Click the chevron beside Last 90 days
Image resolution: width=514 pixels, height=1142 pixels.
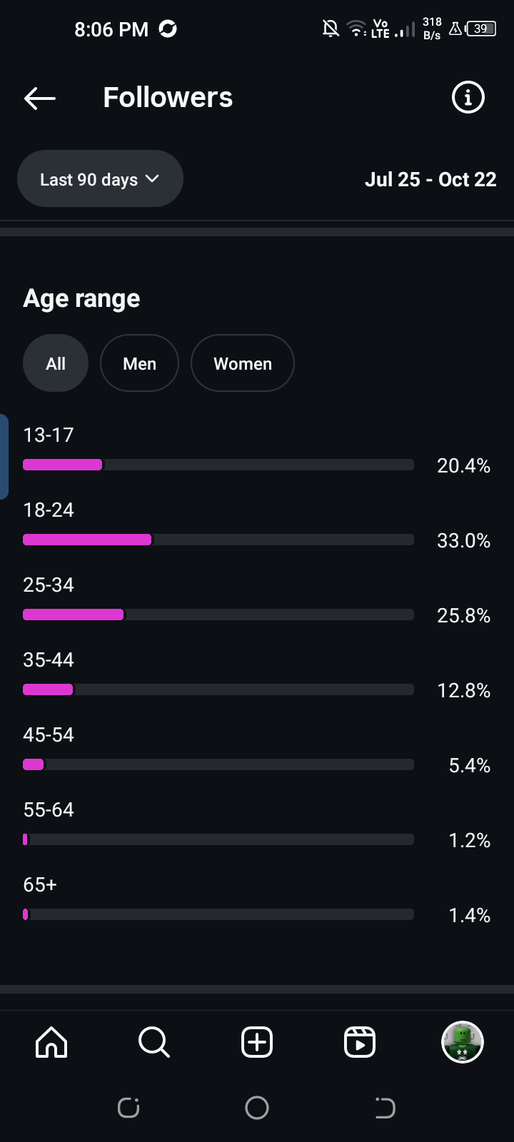(152, 178)
